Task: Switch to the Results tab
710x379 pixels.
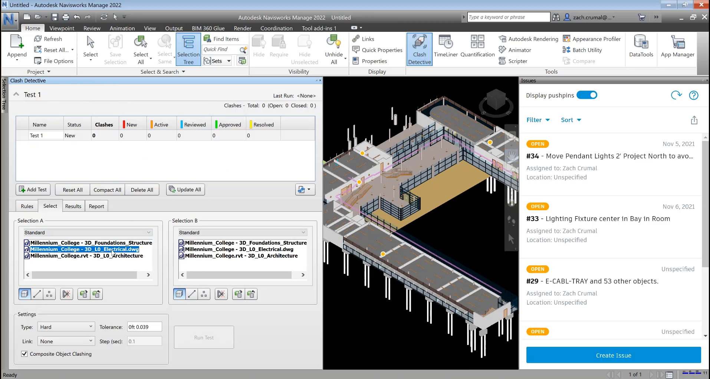Action: [x=73, y=206]
